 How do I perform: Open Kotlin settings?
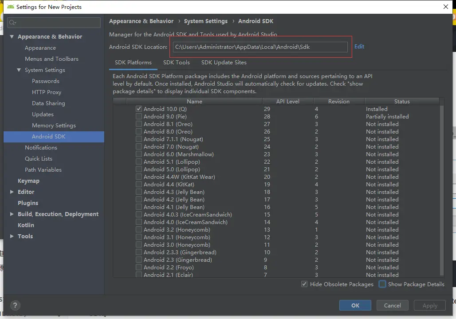pos(26,225)
